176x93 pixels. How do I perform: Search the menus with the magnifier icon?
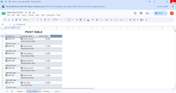pos(5,20)
